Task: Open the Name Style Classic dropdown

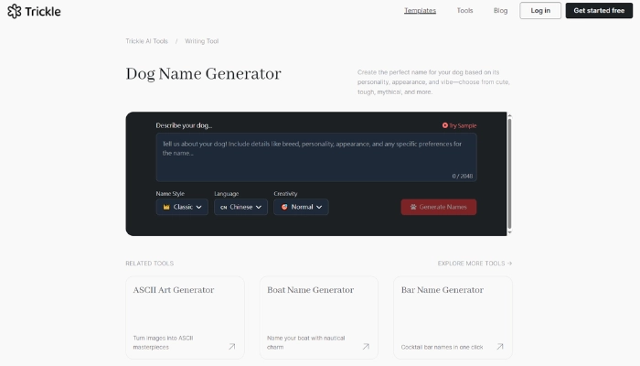Action: coord(182,207)
